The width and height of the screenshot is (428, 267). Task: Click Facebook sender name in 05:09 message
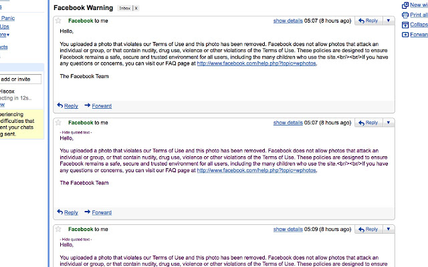(80, 229)
